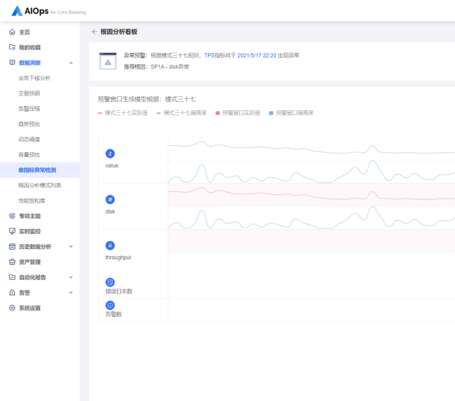Click the SP1A - disk异常 recommended cause text
455x401 pixels.
click(170, 67)
